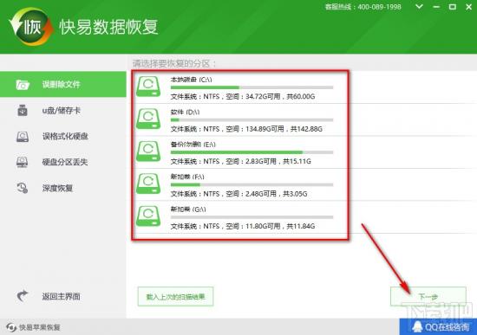477x335 pixels.
Task: Select the drive icon for 本地磁盘 (C:\)
Action: 148,87
